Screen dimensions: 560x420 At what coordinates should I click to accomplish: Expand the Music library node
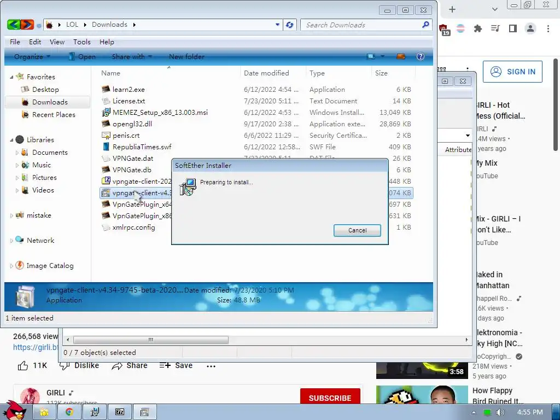[17, 165]
